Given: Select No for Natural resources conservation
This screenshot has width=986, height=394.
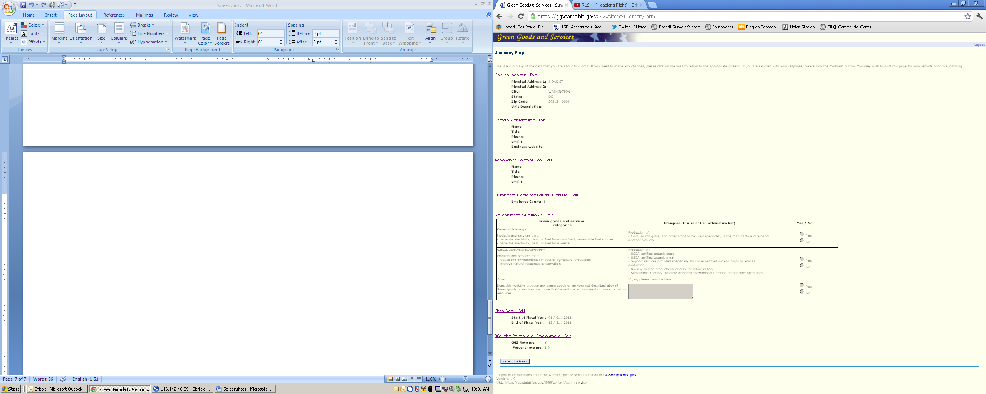Looking at the screenshot, I should [802, 265].
